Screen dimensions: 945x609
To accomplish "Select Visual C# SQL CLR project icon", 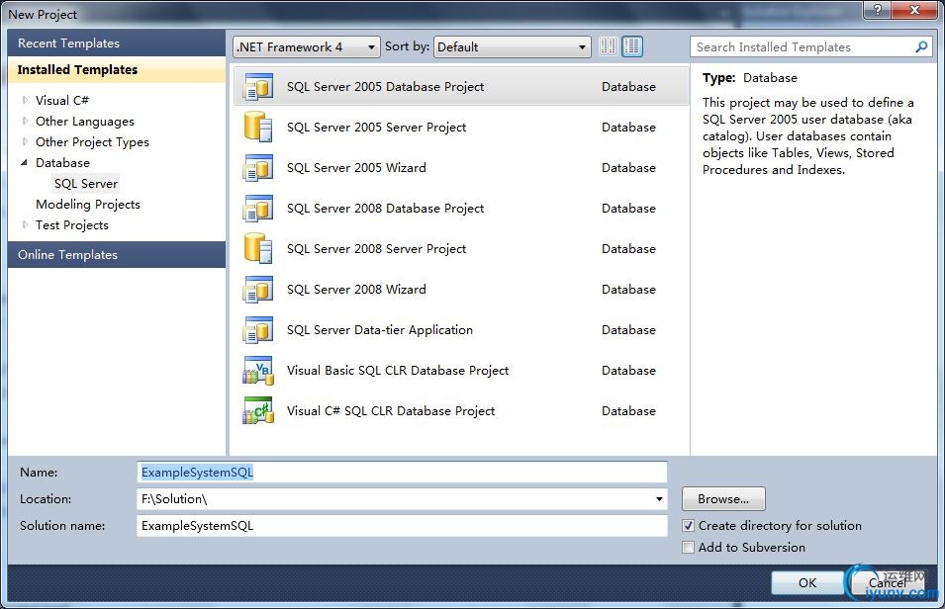I will click(x=258, y=411).
